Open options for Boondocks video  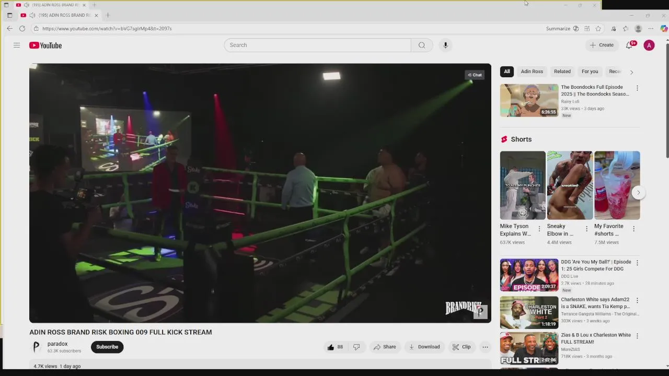coord(637,88)
